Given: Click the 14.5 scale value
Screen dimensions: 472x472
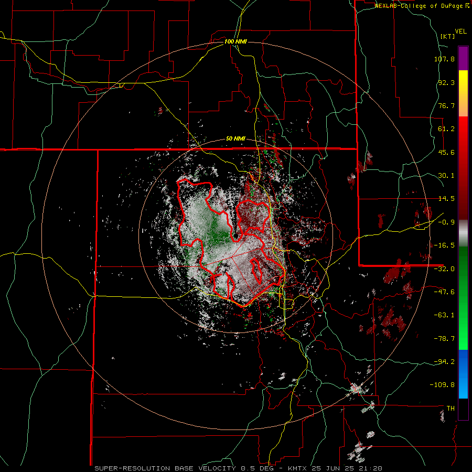Looking at the screenshot, I should point(446,199).
